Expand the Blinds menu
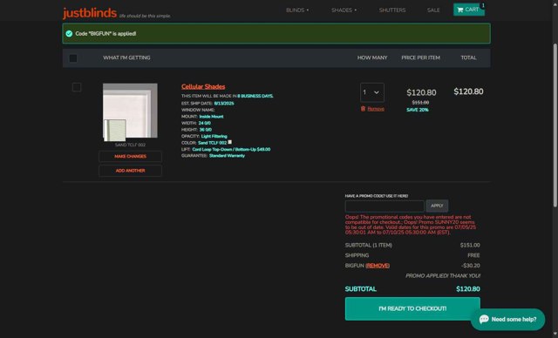Viewport: 558px width, 338px height. pyautogui.click(x=297, y=10)
